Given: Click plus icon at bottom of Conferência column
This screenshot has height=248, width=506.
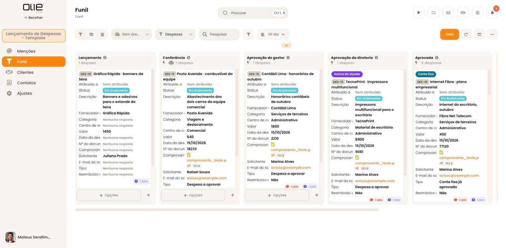Looking at the screenshot, I should click(x=233, y=195).
